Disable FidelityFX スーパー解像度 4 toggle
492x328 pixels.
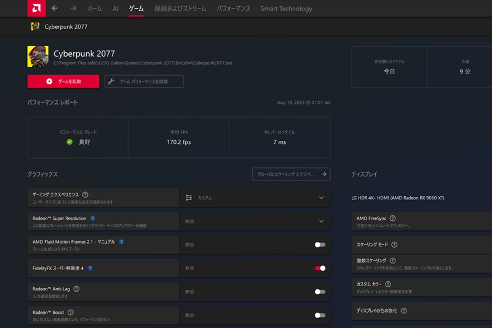pos(320,268)
